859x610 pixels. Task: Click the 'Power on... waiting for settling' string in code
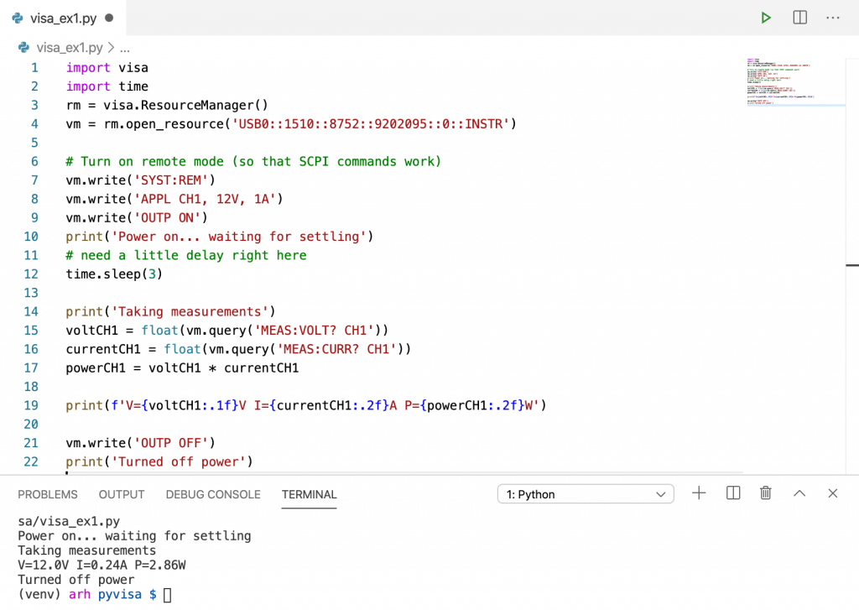coord(239,237)
